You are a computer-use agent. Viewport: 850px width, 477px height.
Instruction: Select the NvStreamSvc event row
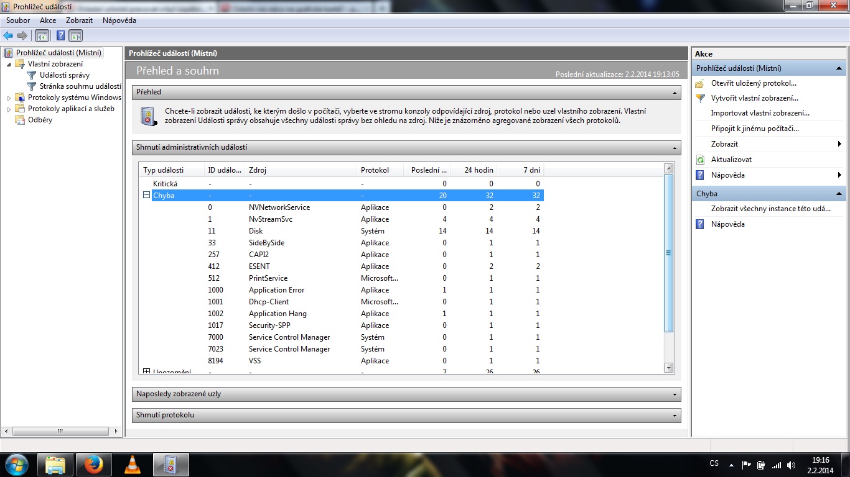(x=342, y=219)
